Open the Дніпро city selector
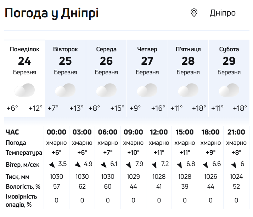Screen dimensions: 253x217 (223, 13)
